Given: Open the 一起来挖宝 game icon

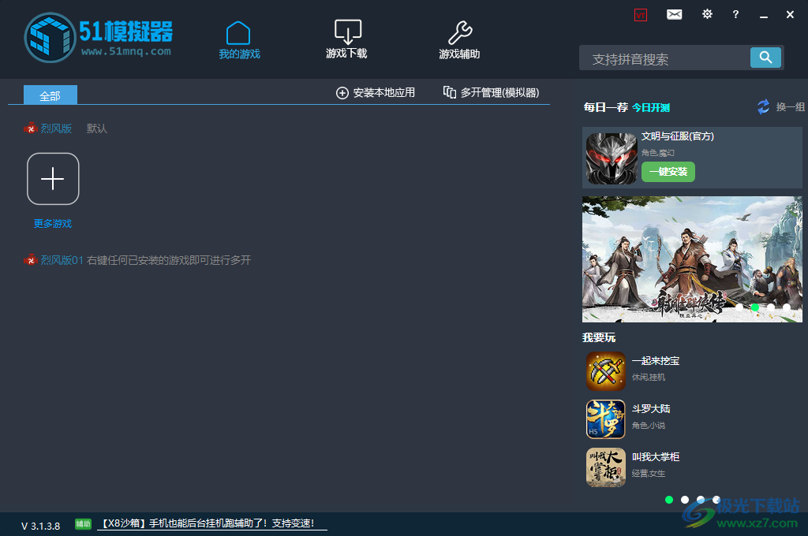Looking at the screenshot, I should (x=606, y=371).
